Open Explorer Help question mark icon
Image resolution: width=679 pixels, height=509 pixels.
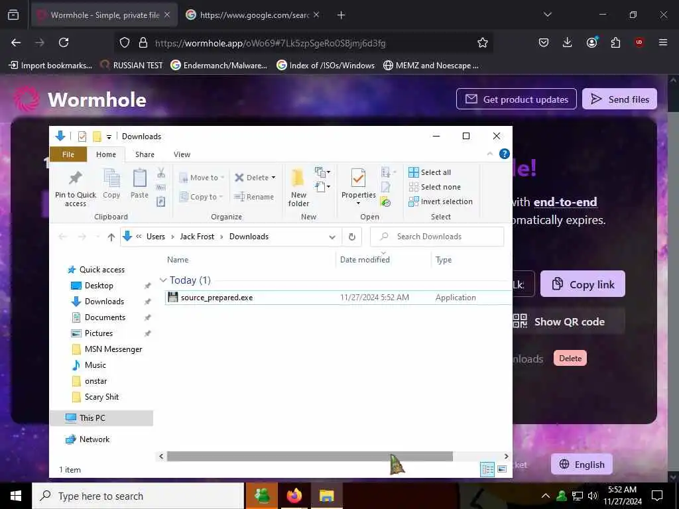(504, 154)
